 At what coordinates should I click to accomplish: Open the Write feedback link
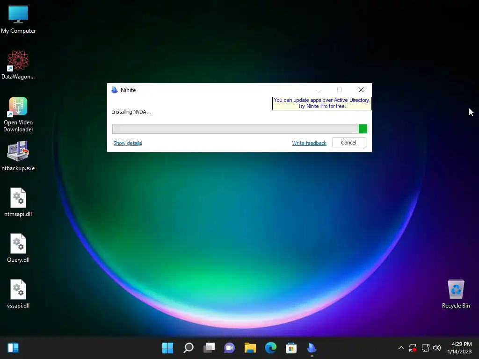tap(309, 143)
